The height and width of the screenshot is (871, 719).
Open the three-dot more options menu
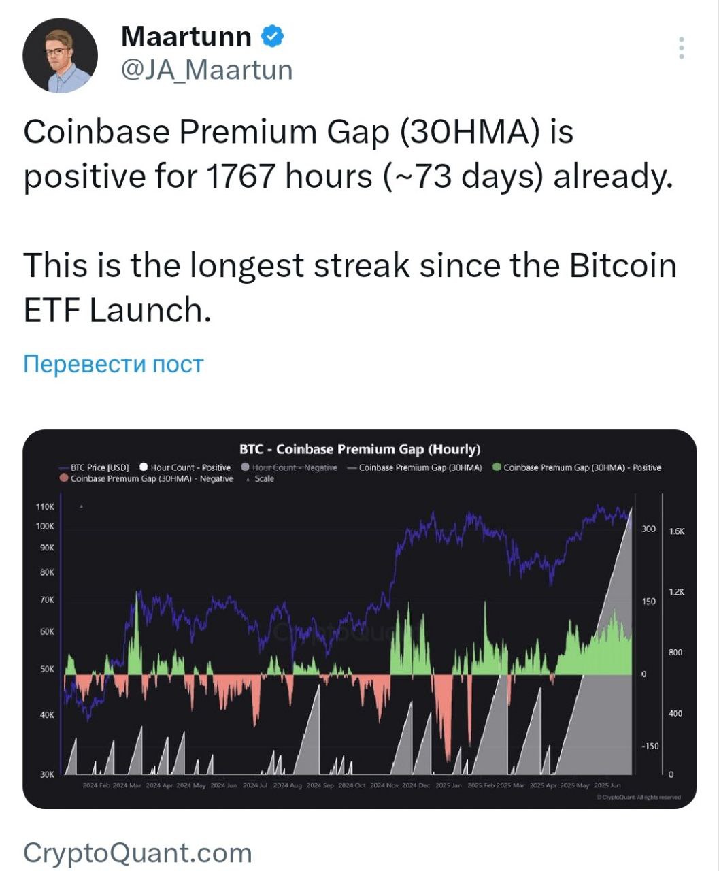pos(682,48)
